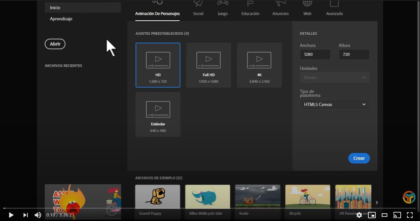Go to Inicio in the sidebar
Viewport: 420px width, 221px height.
(83, 7)
